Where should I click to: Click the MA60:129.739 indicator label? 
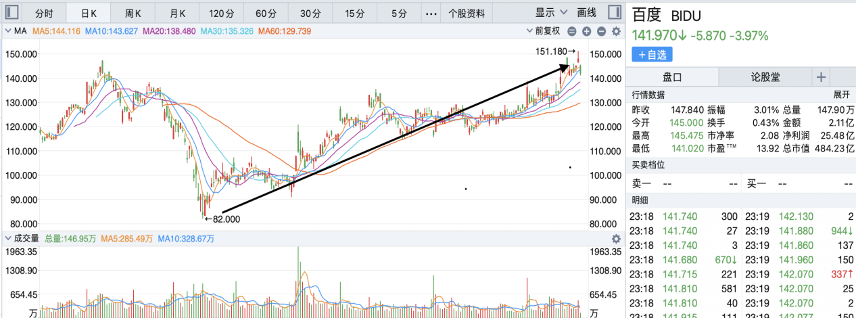284,31
